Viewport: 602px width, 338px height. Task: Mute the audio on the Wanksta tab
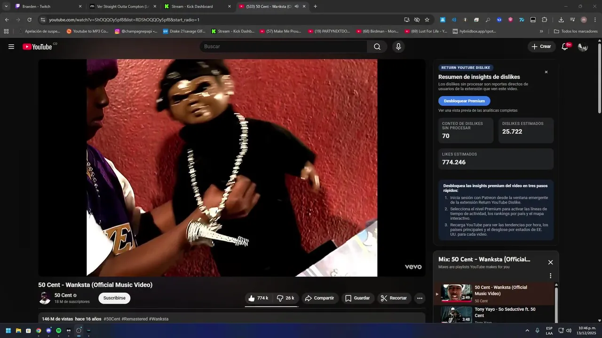pos(296,7)
